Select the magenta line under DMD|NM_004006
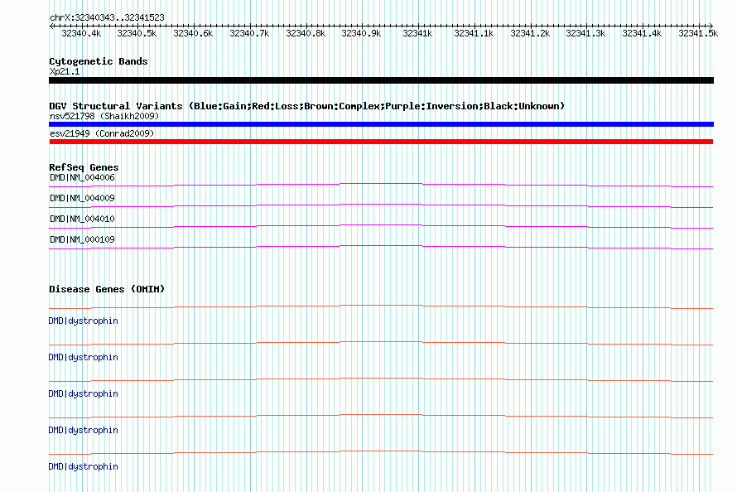 click(x=381, y=186)
